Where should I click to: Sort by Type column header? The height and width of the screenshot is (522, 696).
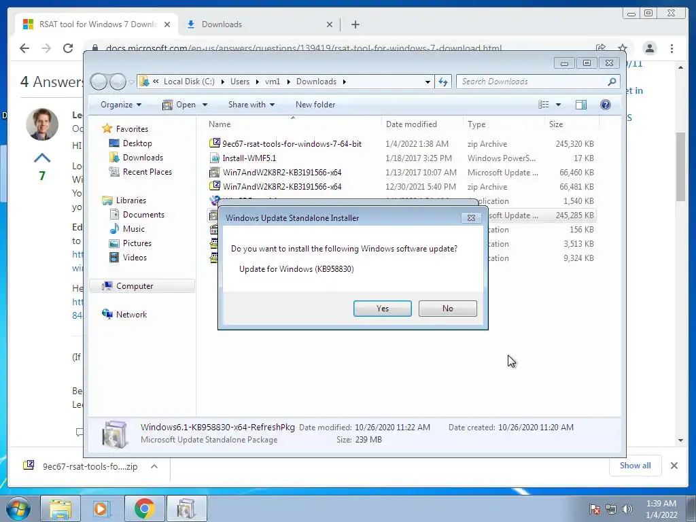point(504,124)
